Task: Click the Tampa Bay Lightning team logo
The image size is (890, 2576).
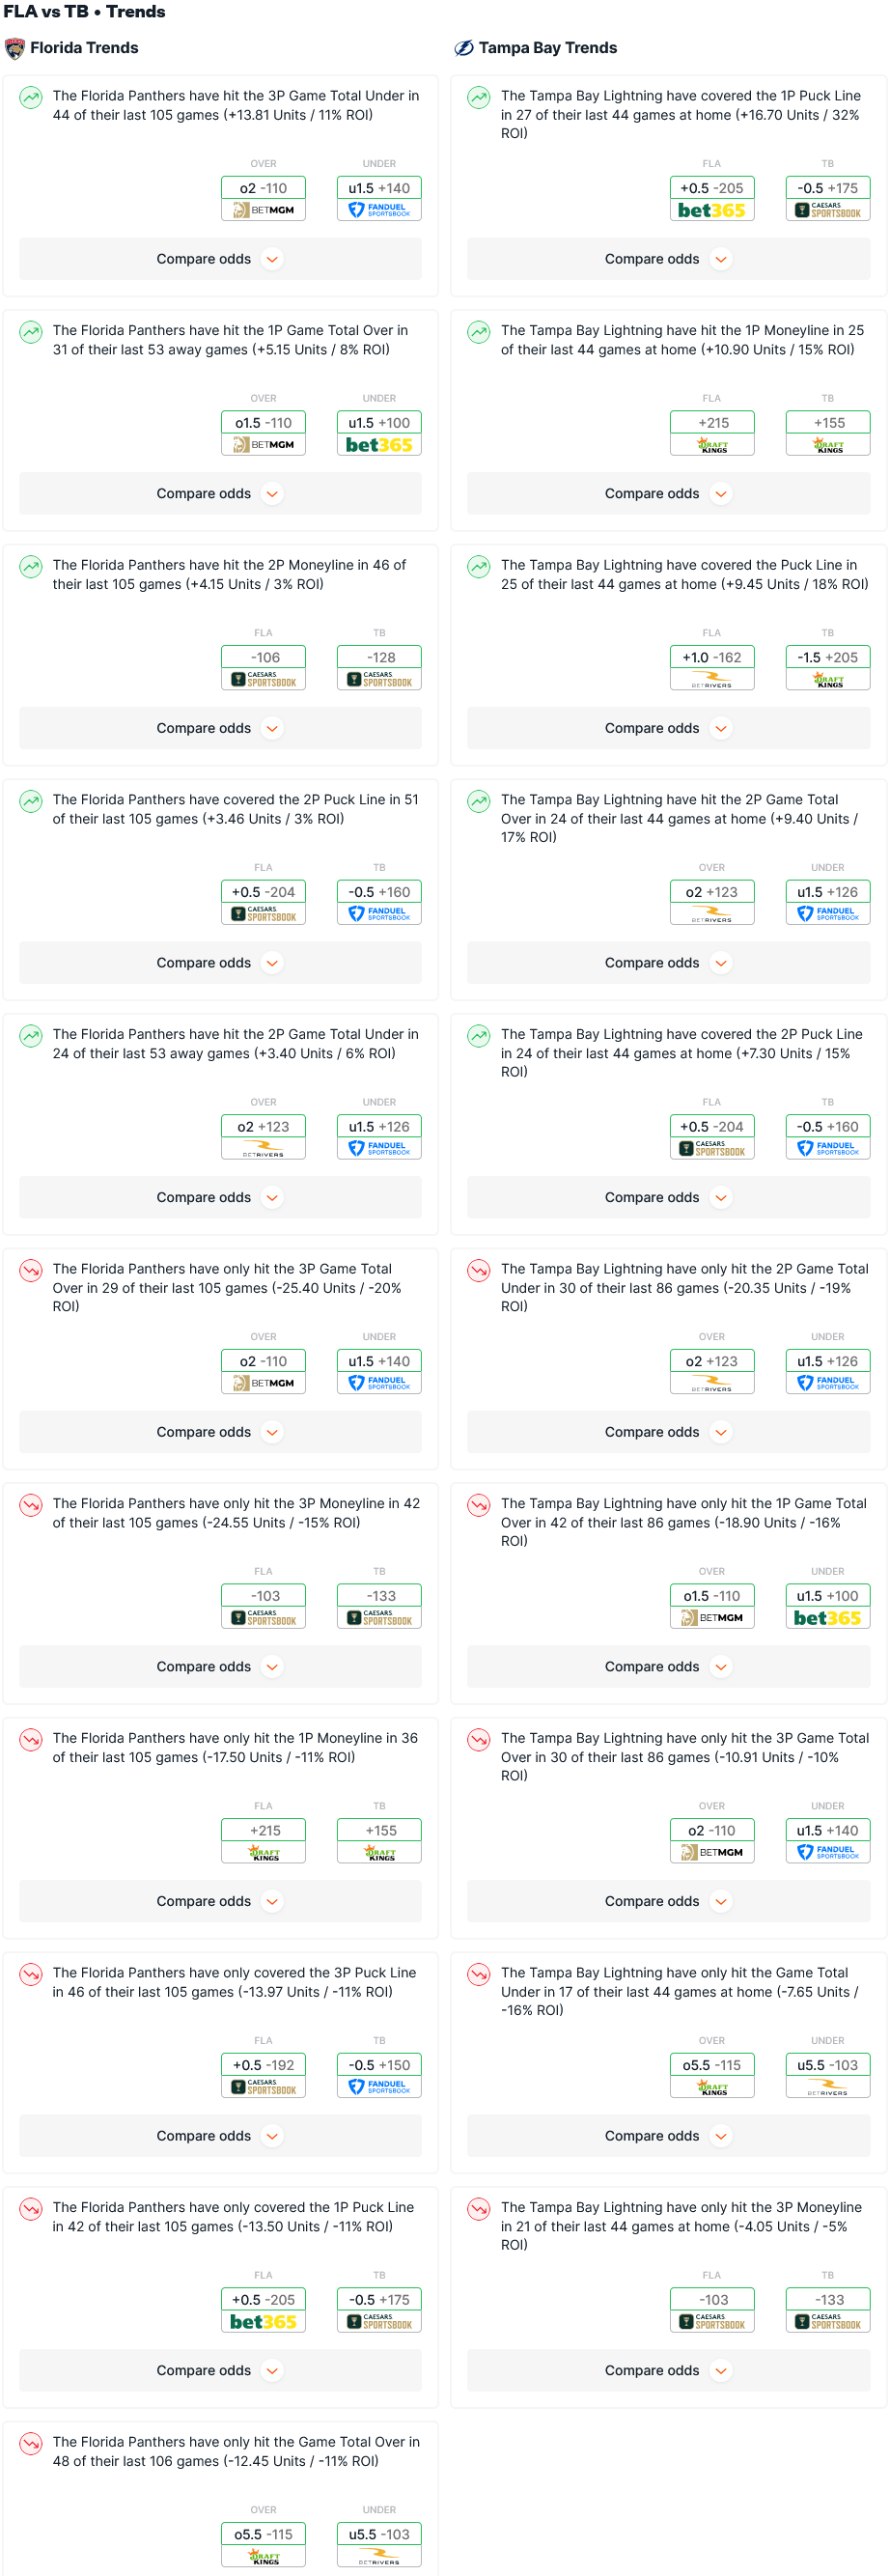Action: [464, 48]
